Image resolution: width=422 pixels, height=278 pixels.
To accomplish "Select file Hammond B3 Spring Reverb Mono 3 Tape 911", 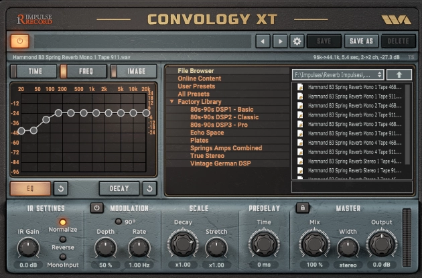I will pos(355,133).
